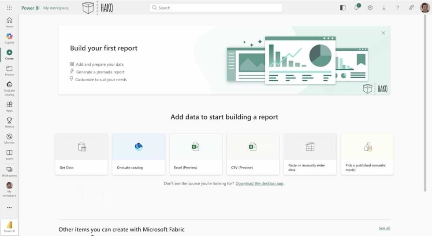
Task: Click in the Search box
Action: pos(216,8)
